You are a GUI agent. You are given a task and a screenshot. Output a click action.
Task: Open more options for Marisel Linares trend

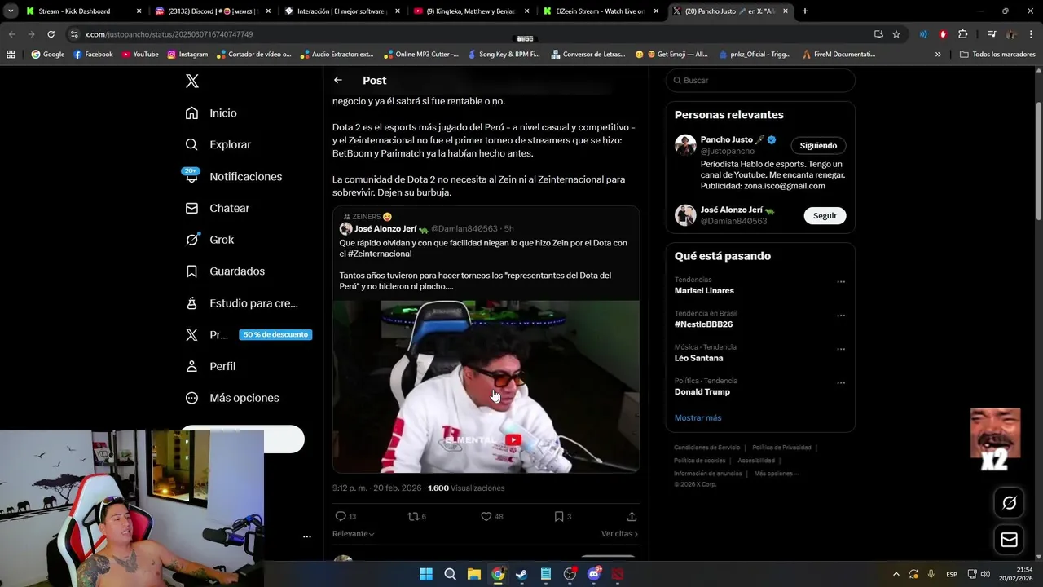point(841,282)
